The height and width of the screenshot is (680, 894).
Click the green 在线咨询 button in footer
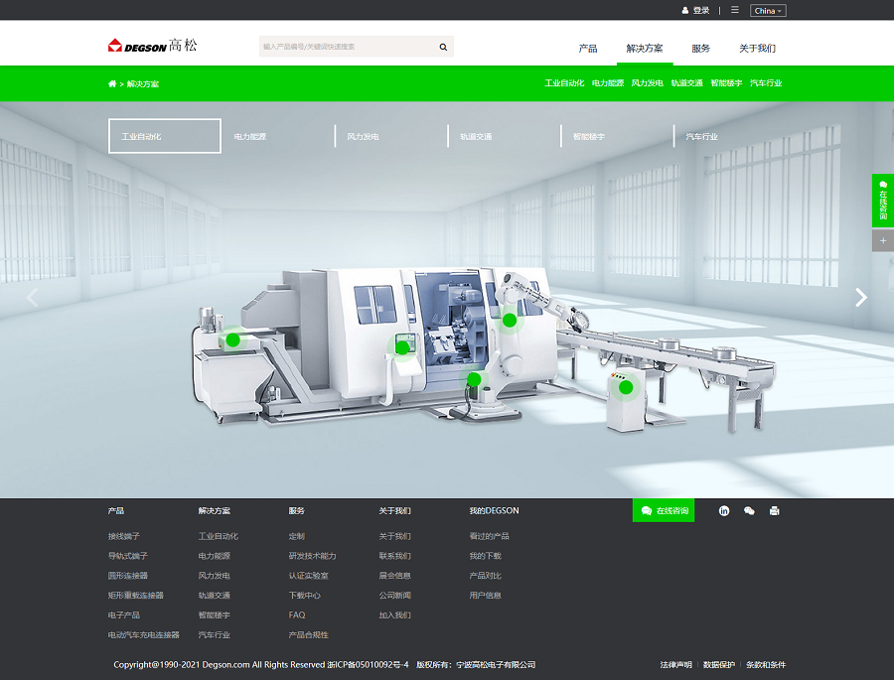click(665, 510)
